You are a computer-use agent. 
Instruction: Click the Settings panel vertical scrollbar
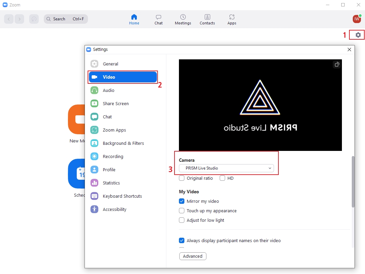click(353, 181)
